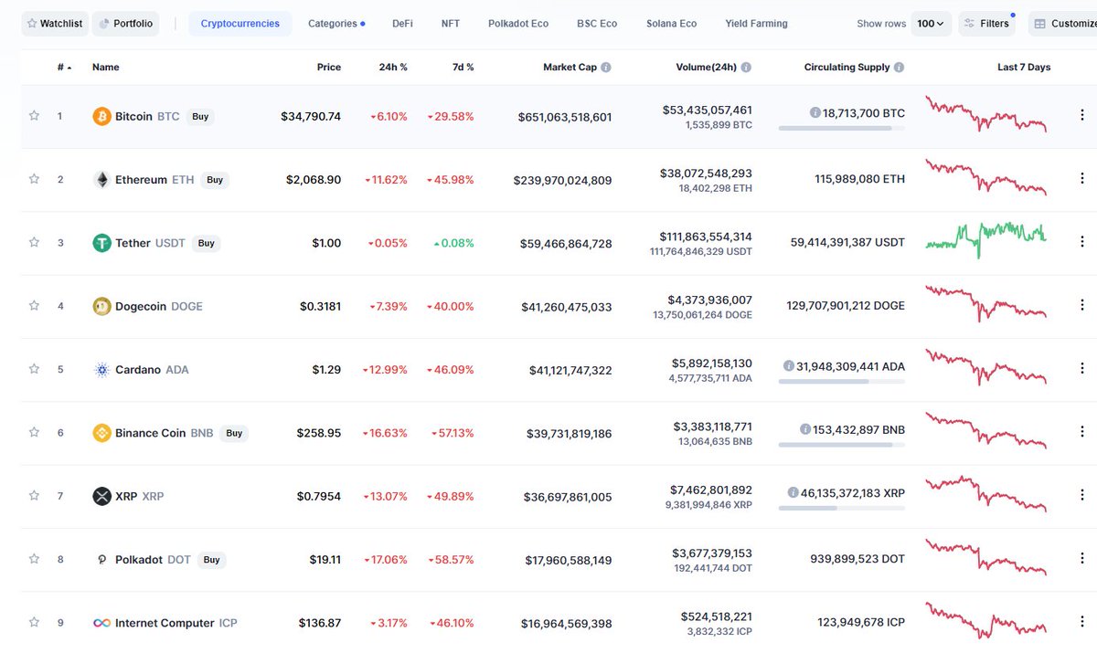1097x653 pixels.
Task: Favorite Binance Coin with its star
Action: click(x=34, y=433)
